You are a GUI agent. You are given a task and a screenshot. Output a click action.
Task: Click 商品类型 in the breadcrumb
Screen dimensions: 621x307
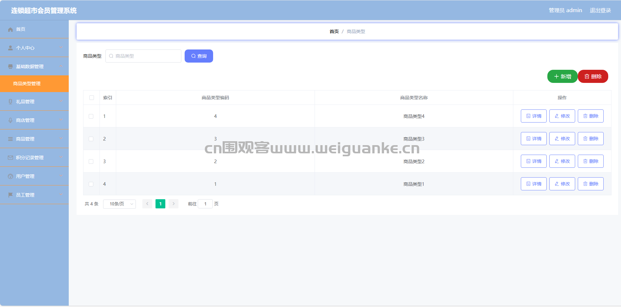[356, 31]
